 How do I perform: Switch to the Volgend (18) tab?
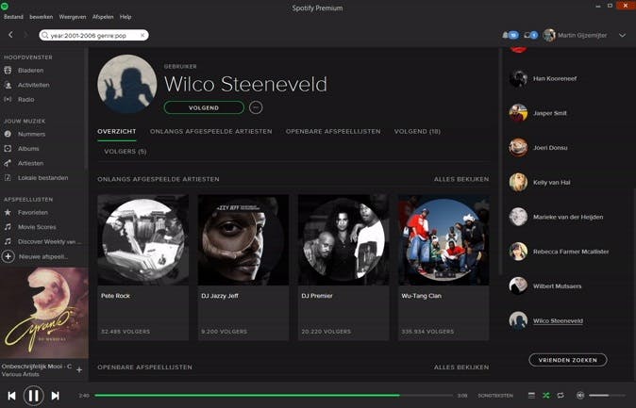pos(417,132)
